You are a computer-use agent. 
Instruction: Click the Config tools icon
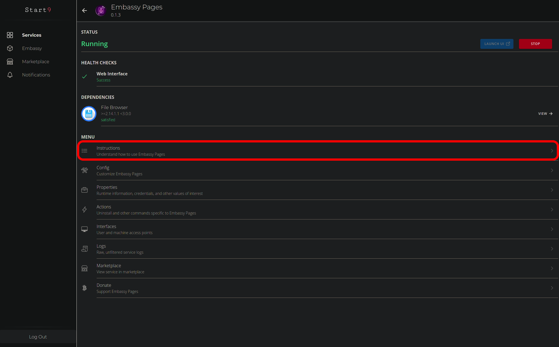click(84, 170)
